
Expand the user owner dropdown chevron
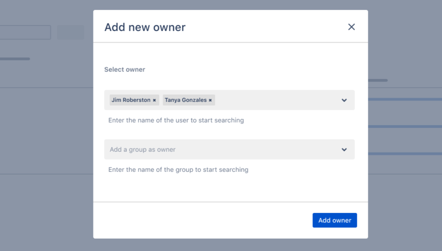pyautogui.click(x=344, y=100)
